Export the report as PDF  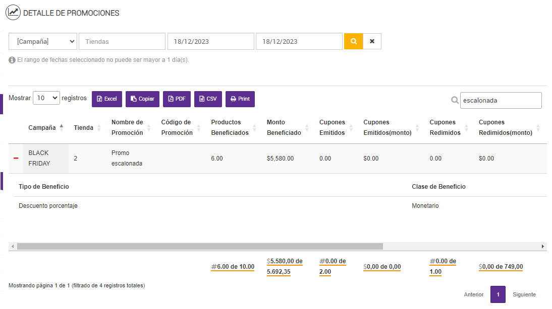[177, 99]
